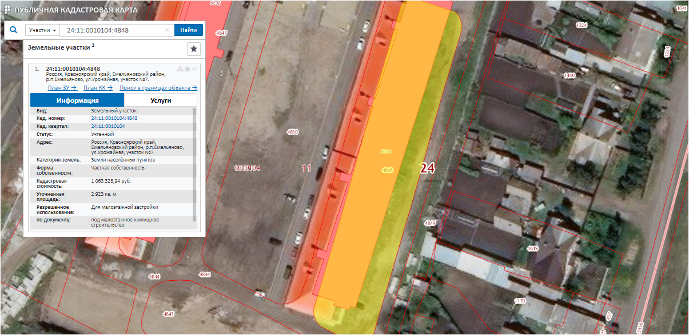689x335 pixels.
Task: Click Поиск в границах объекта link
Action: (158, 88)
